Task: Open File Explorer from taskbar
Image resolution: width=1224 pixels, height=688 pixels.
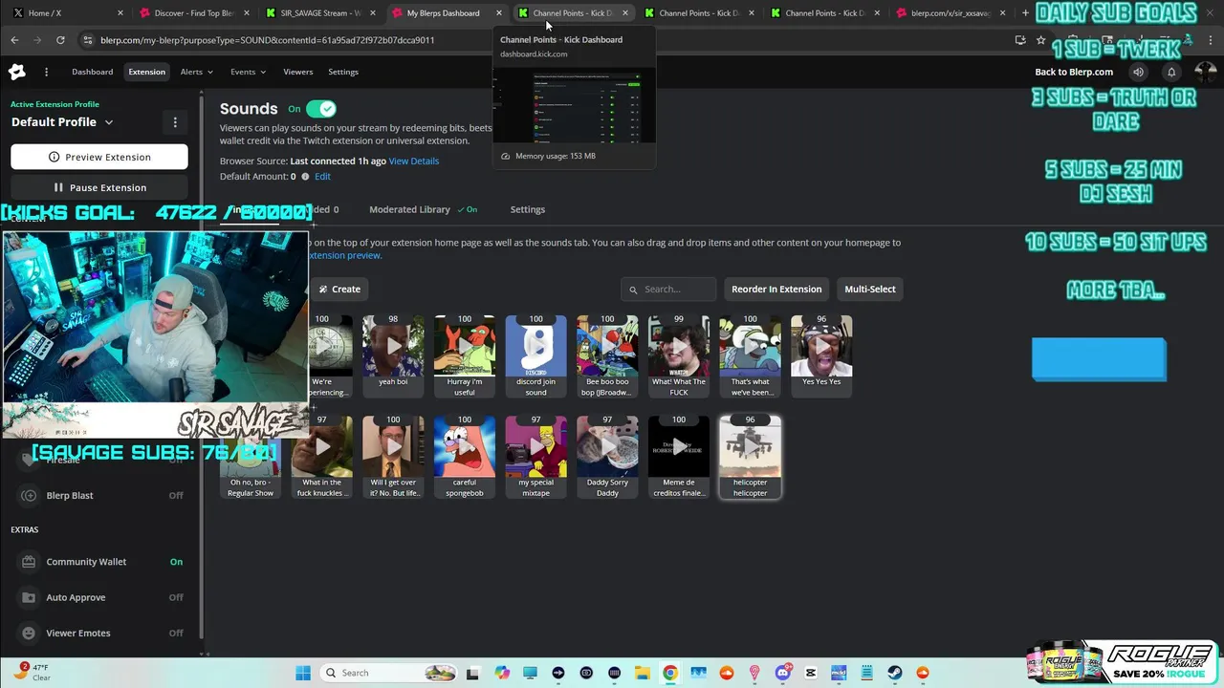Action: pyautogui.click(x=642, y=673)
